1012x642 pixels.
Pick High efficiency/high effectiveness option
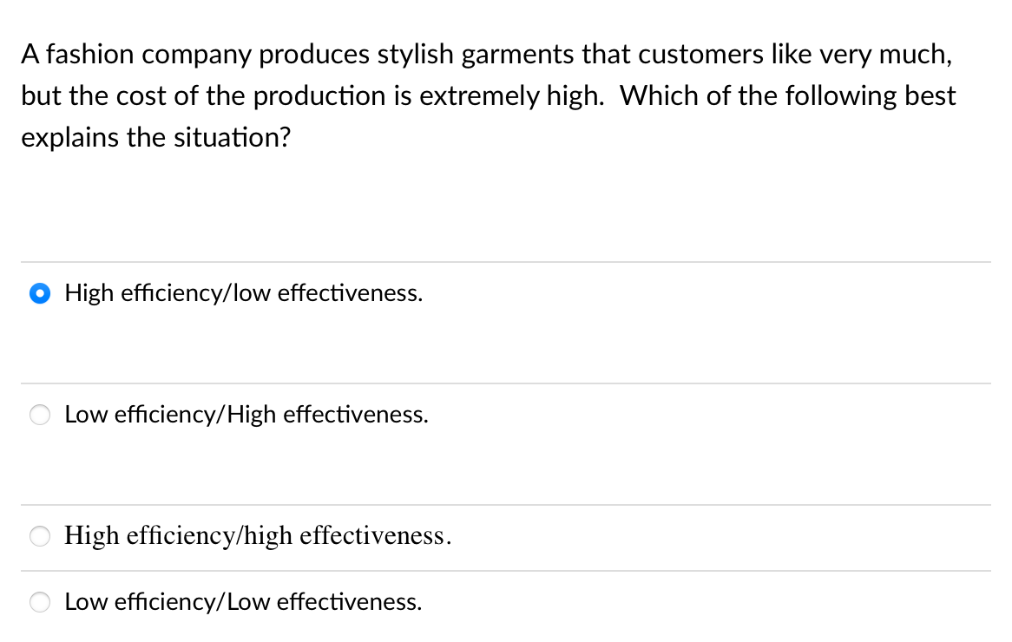39,536
